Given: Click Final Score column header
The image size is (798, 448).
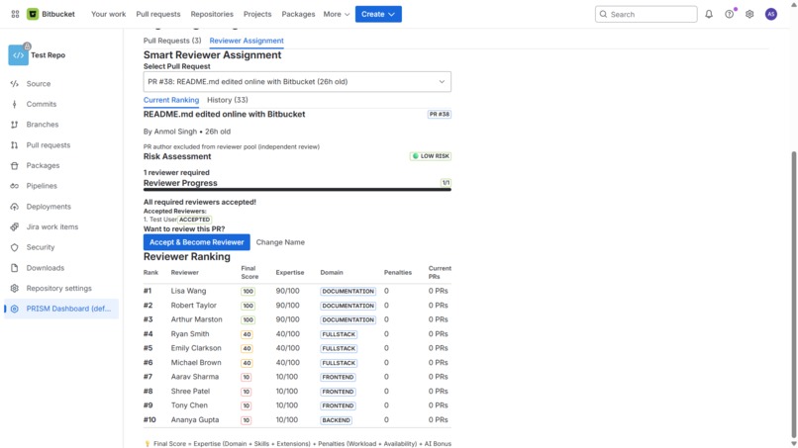Looking at the screenshot, I should [249, 273].
